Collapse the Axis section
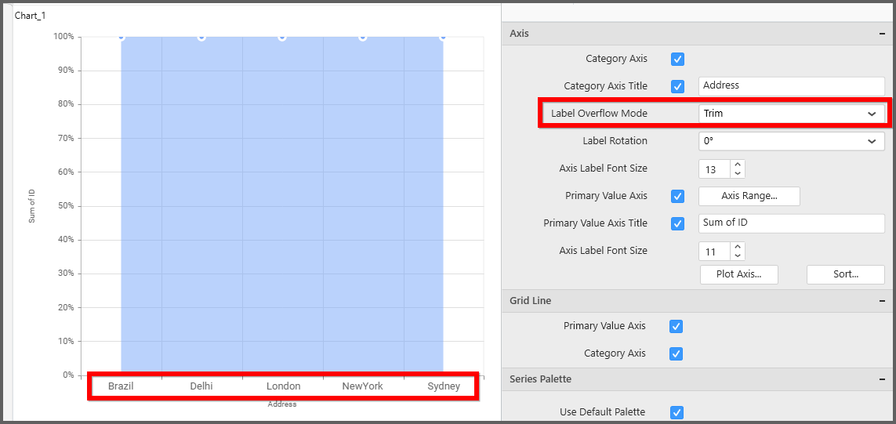896x424 pixels. (x=882, y=34)
